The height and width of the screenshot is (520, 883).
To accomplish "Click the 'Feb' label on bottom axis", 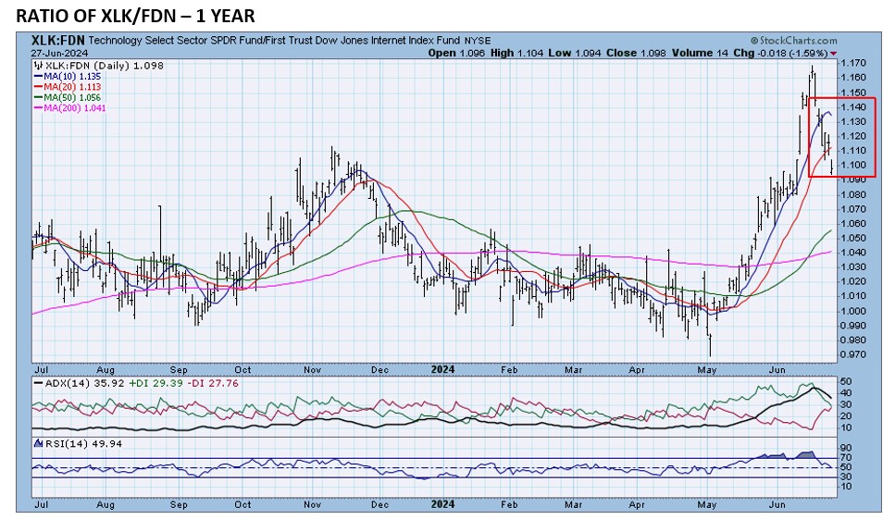I will coord(508,505).
